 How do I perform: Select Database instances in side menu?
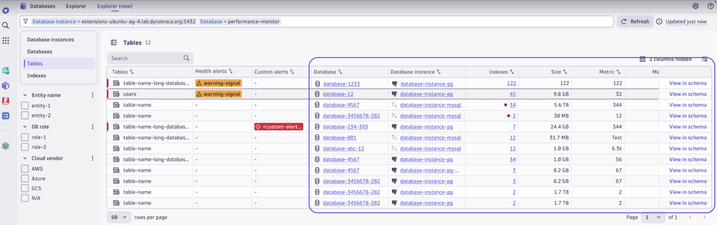click(51, 40)
